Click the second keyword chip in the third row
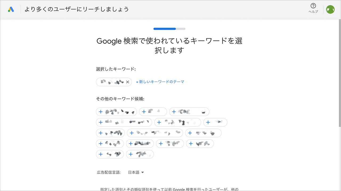 (155, 133)
